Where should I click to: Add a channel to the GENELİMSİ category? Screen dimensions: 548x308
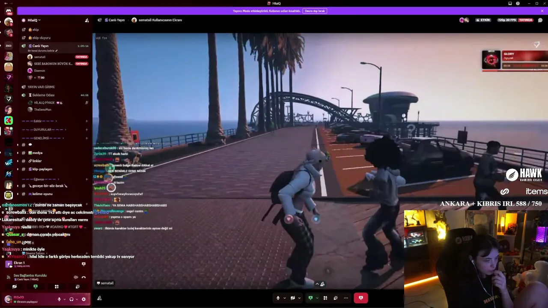point(86,138)
